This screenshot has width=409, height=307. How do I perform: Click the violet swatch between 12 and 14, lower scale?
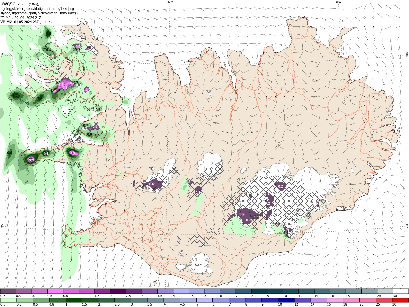[x=302, y=300]
